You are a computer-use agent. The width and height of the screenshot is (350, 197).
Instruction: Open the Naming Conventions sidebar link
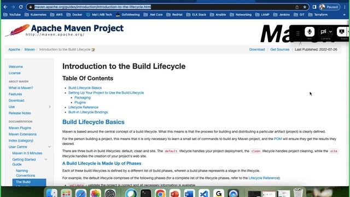pos(25,173)
